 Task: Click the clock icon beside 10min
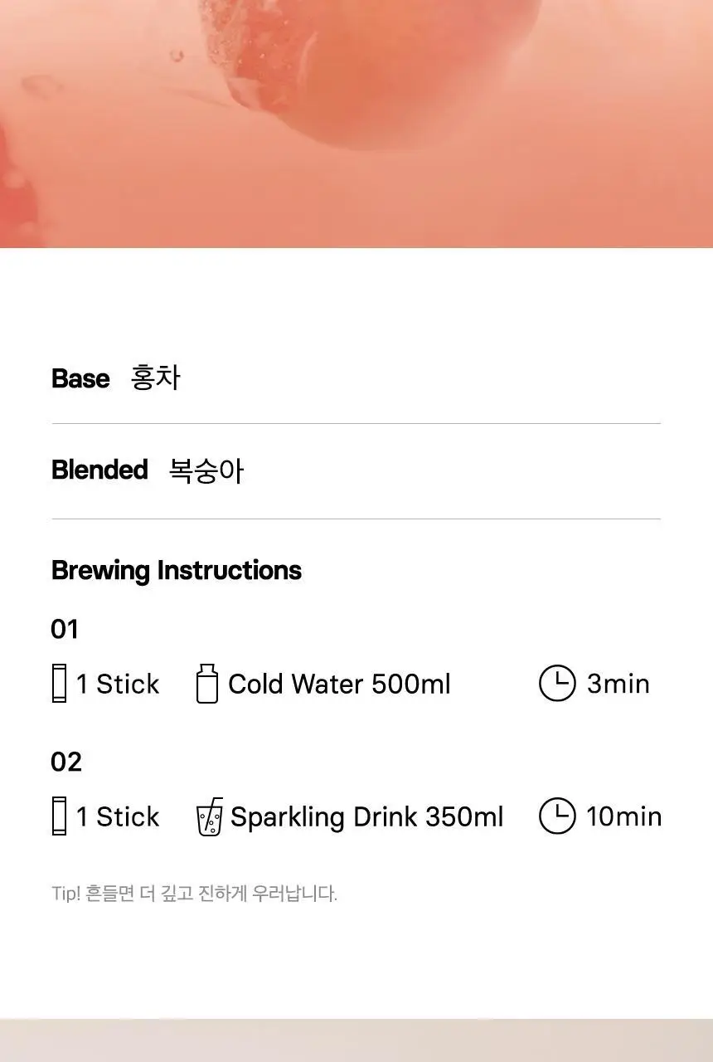pyautogui.click(x=557, y=816)
